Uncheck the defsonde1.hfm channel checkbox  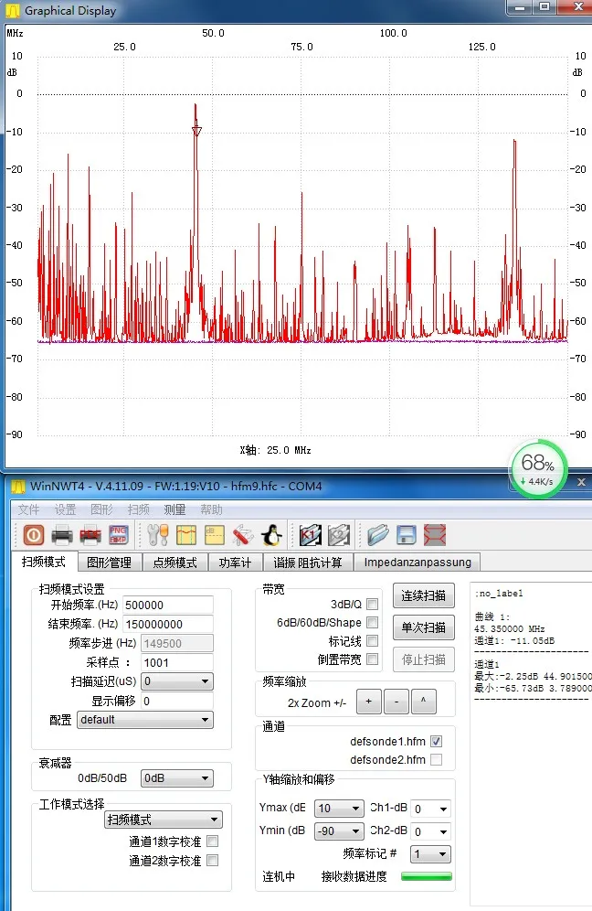pyautogui.click(x=437, y=742)
